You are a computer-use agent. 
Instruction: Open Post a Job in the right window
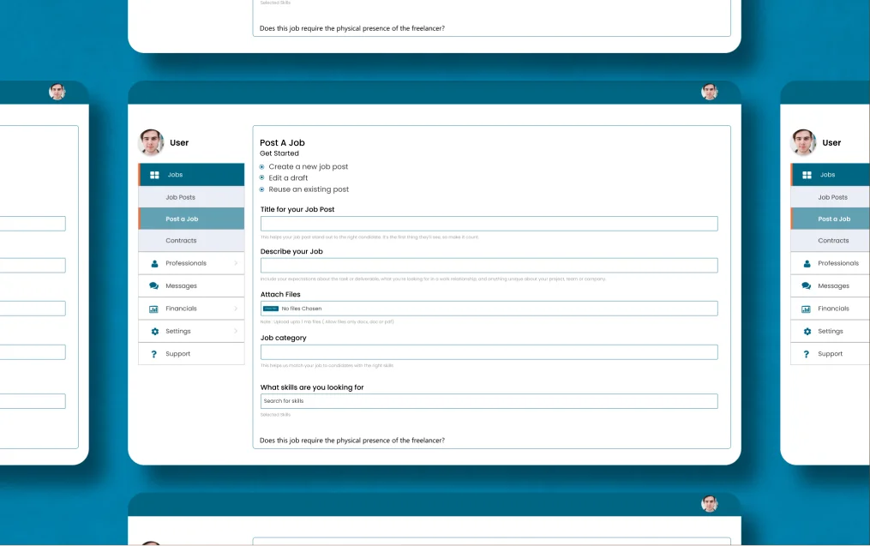click(830, 219)
